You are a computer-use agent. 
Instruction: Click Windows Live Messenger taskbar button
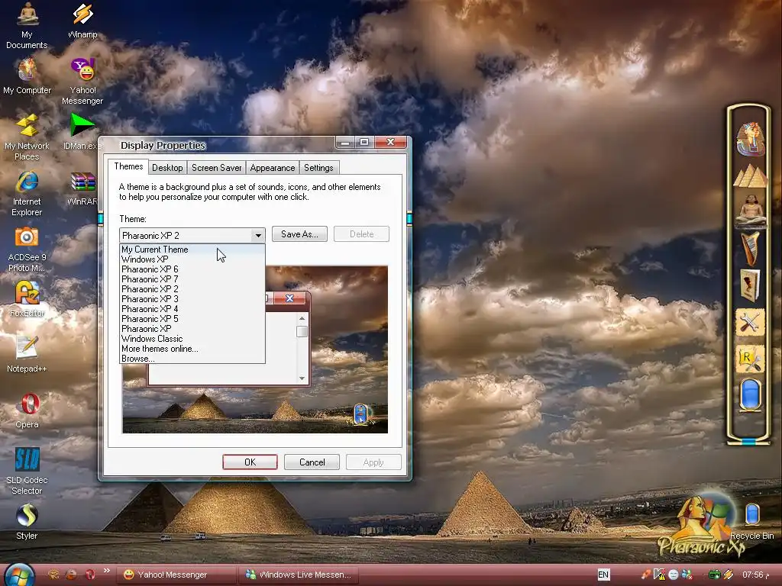[x=299, y=575]
